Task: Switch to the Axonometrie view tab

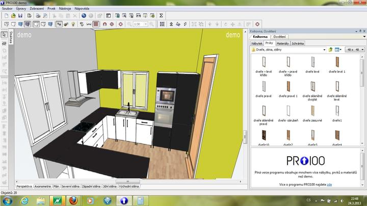Action: (x=43, y=187)
